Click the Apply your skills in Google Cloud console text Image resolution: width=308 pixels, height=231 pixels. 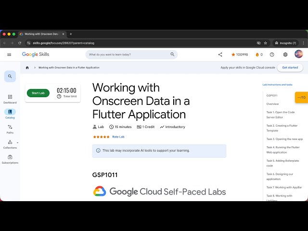click(248, 67)
